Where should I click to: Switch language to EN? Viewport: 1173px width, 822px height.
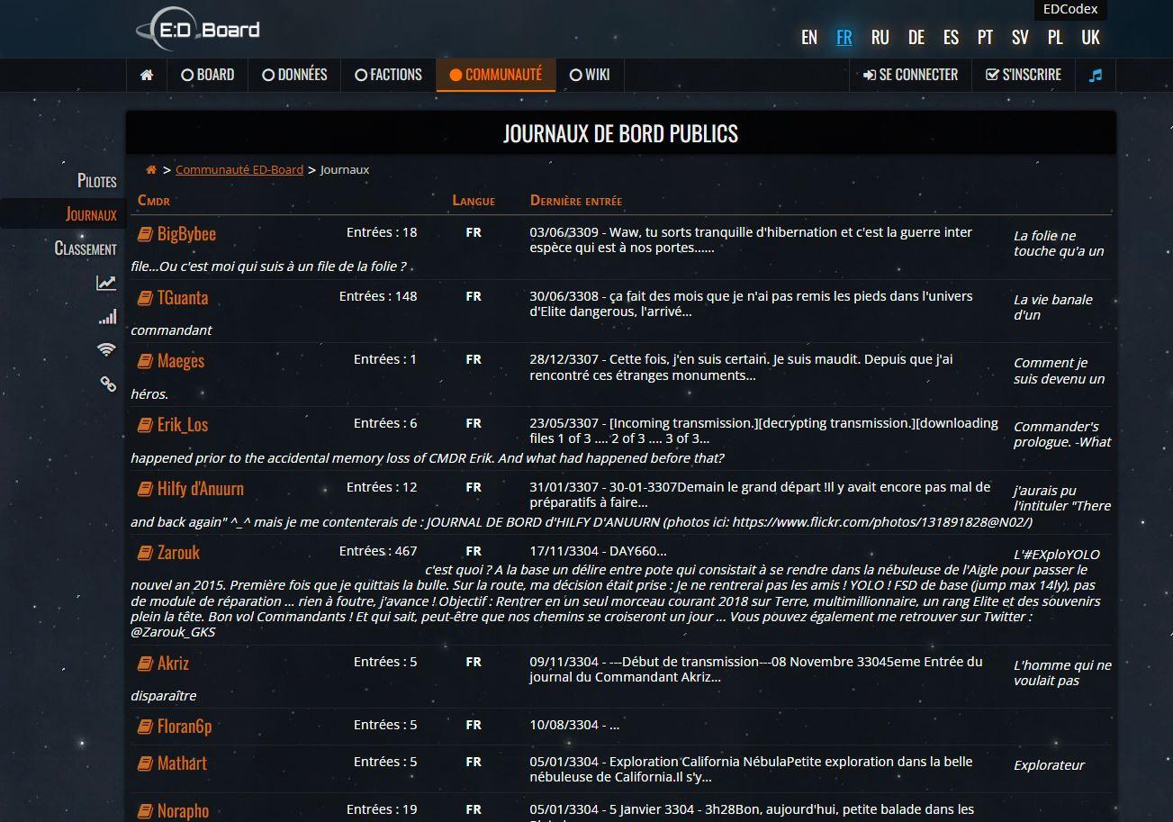pyautogui.click(x=809, y=37)
